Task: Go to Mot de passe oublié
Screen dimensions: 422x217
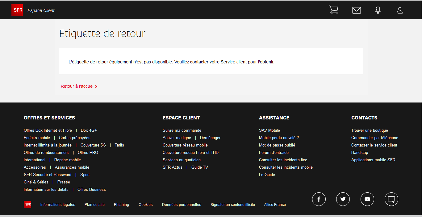Action: tap(277, 145)
